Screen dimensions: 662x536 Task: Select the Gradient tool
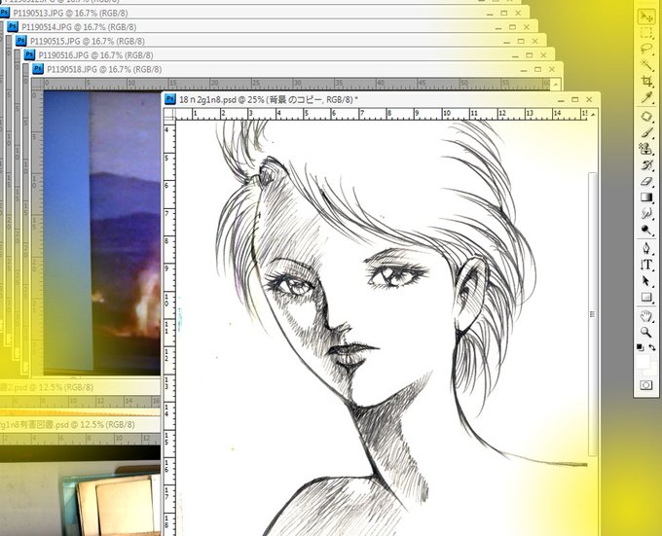[x=646, y=197]
